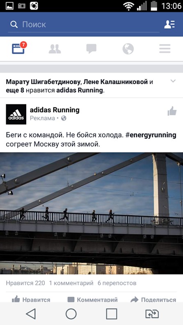The width and height of the screenshot is (183, 325).
Task: Tap the Нравится like button under post
Action: tap(31, 299)
